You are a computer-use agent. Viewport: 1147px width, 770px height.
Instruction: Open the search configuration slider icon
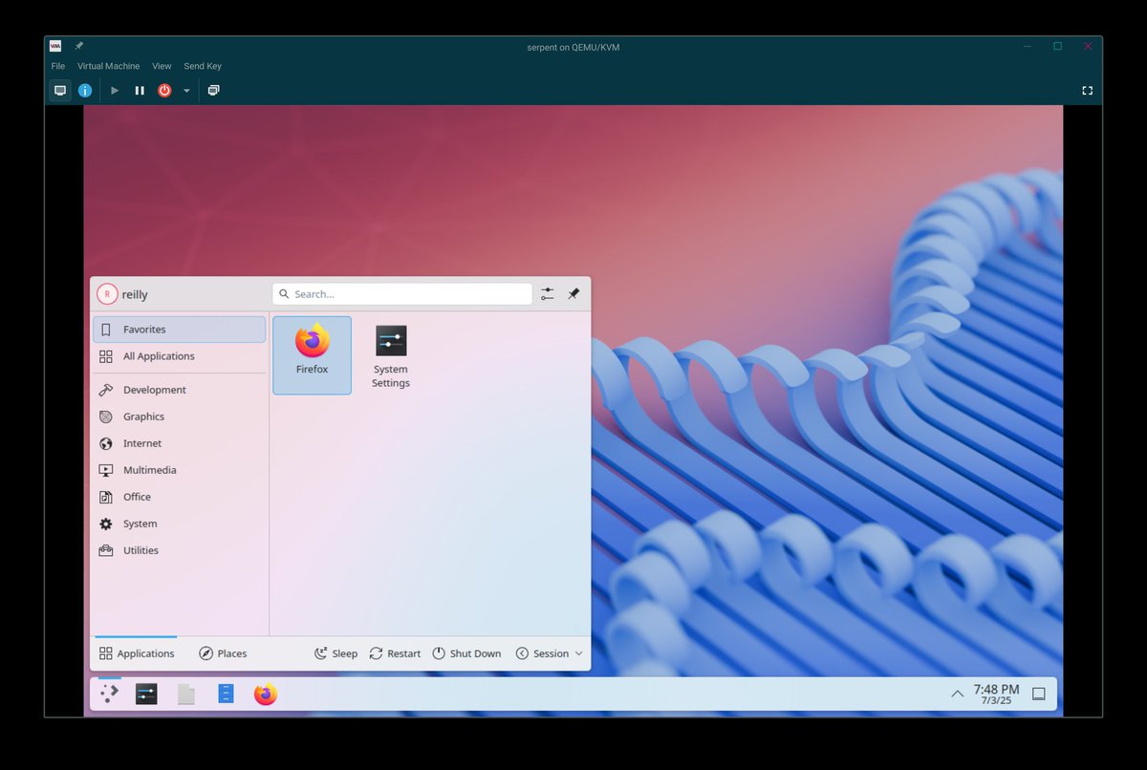(x=547, y=293)
